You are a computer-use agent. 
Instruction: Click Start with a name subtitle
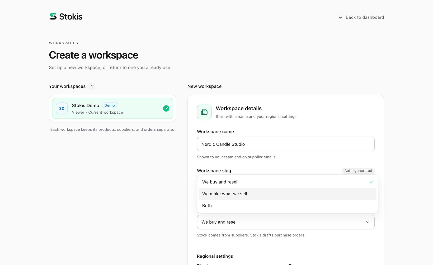pyautogui.click(x=257, y=117)
